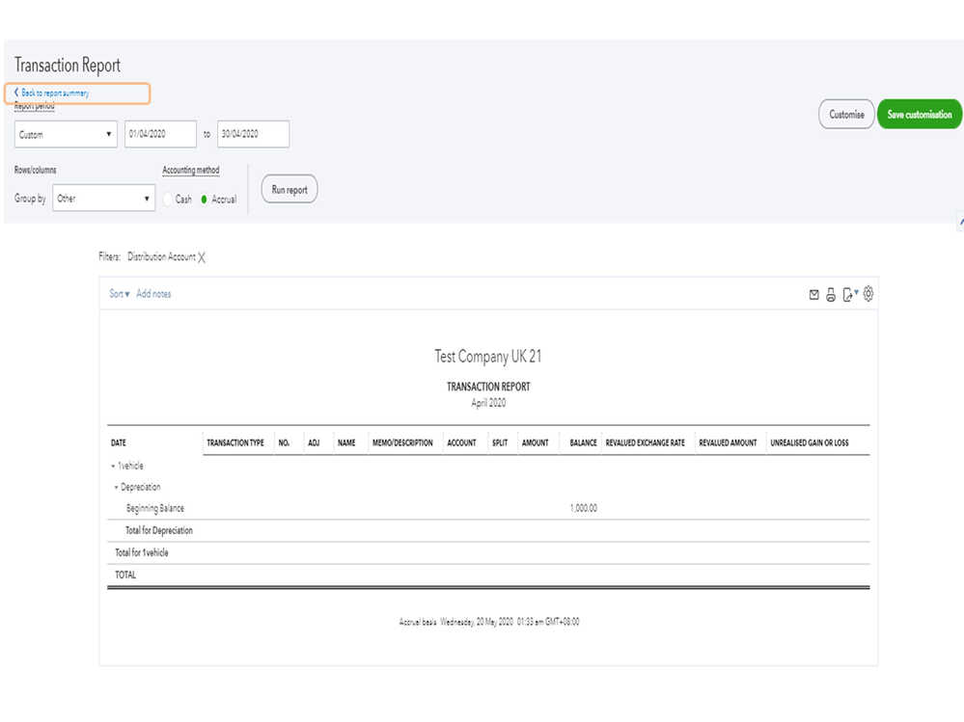Click the Beginning Balance row label
Viewport: 964px width, 722px height.
(x=155, y=508)
